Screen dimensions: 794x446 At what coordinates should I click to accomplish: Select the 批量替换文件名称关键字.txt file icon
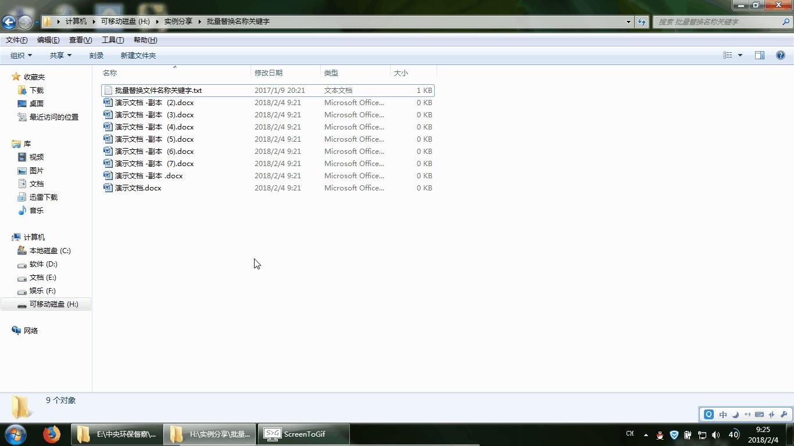click(x=108, y=91)
